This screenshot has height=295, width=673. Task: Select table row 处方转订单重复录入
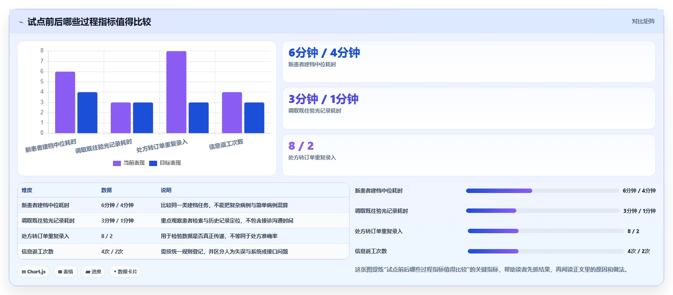click(183, 236)
